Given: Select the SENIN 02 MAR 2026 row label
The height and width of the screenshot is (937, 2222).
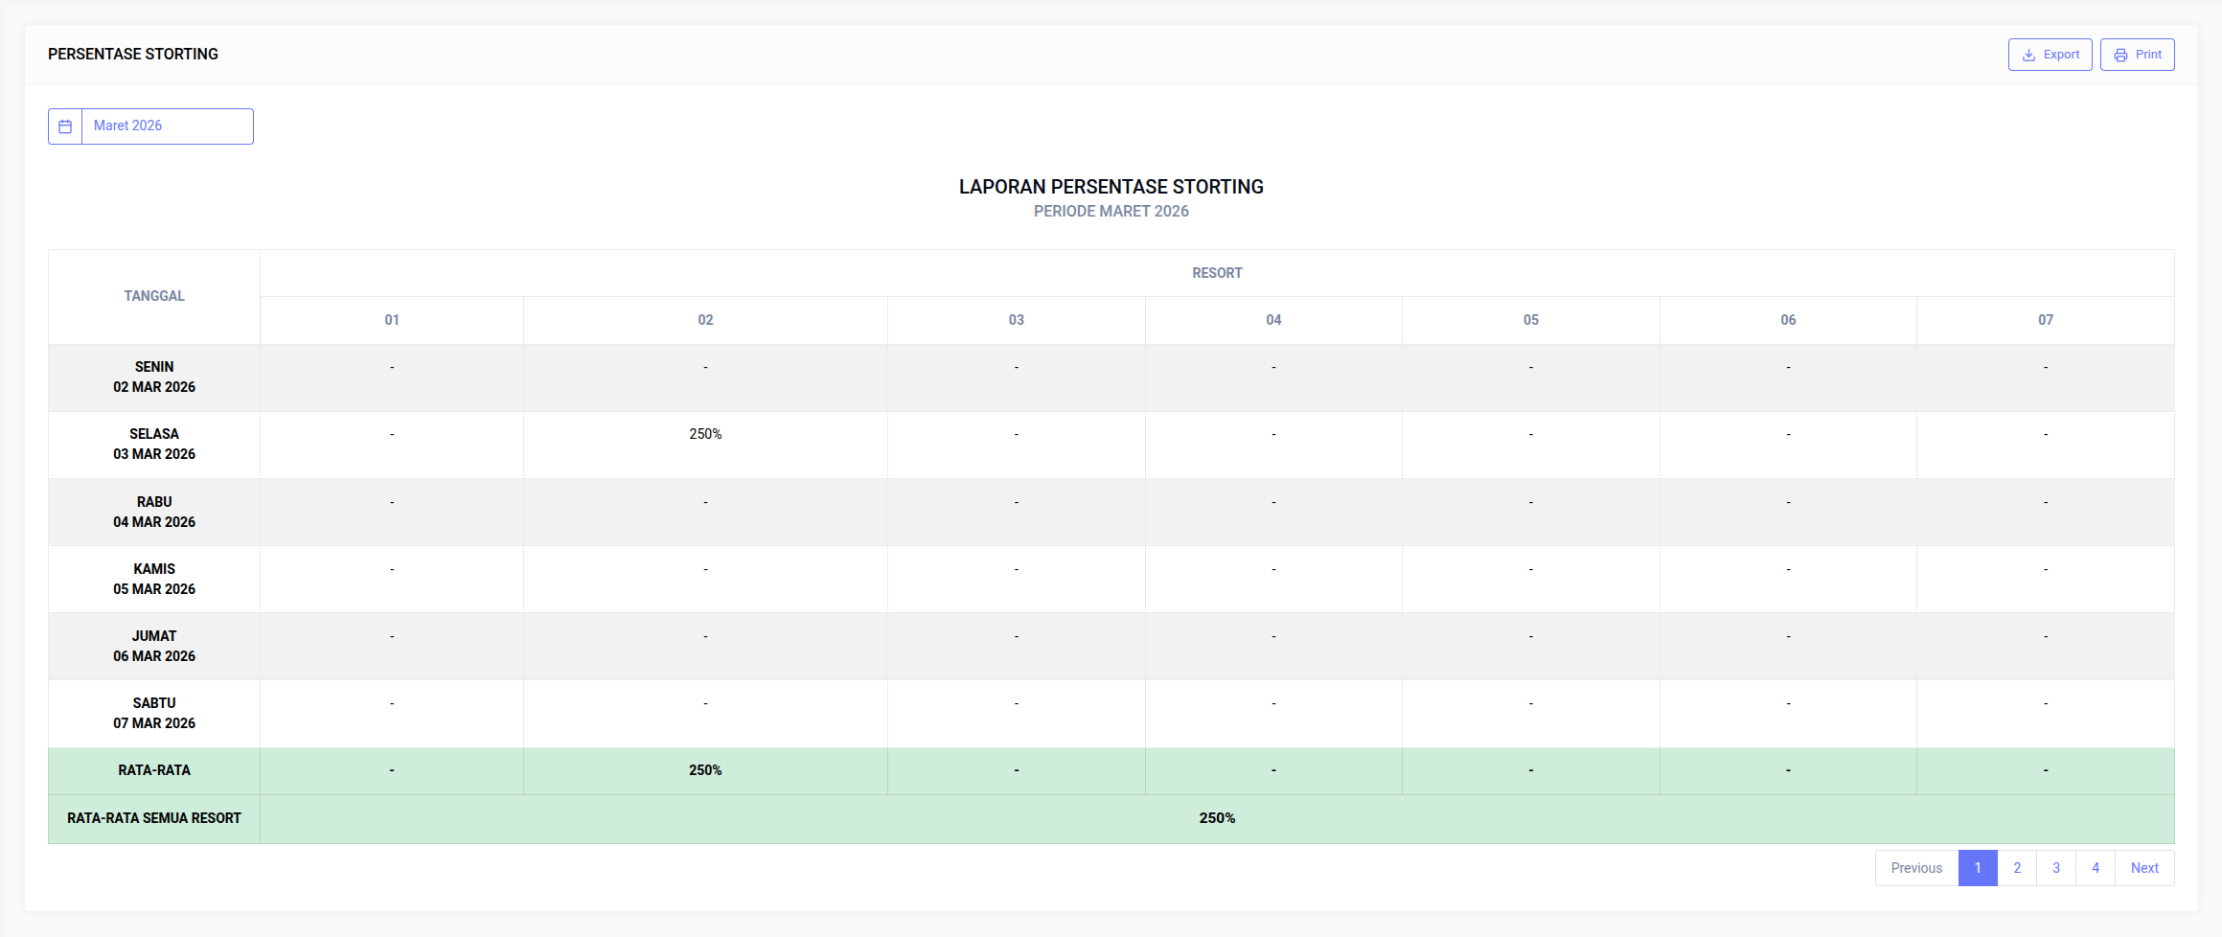Looking at the screenshot, I should [153, 377].
